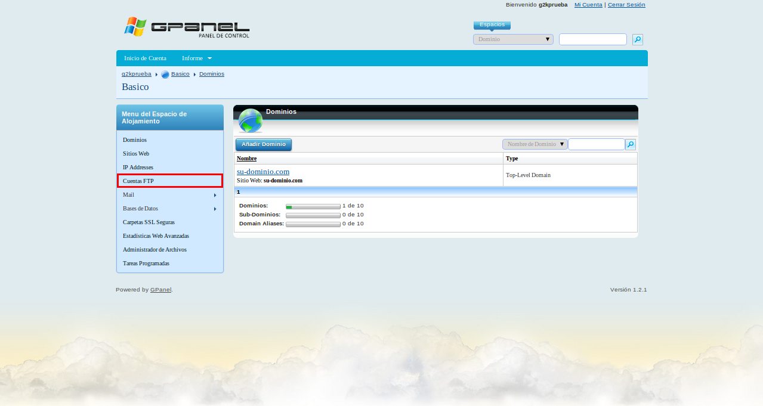Open the Dominio dropdown under Espacios
The image size is (763, 406).
click(513, 39)
